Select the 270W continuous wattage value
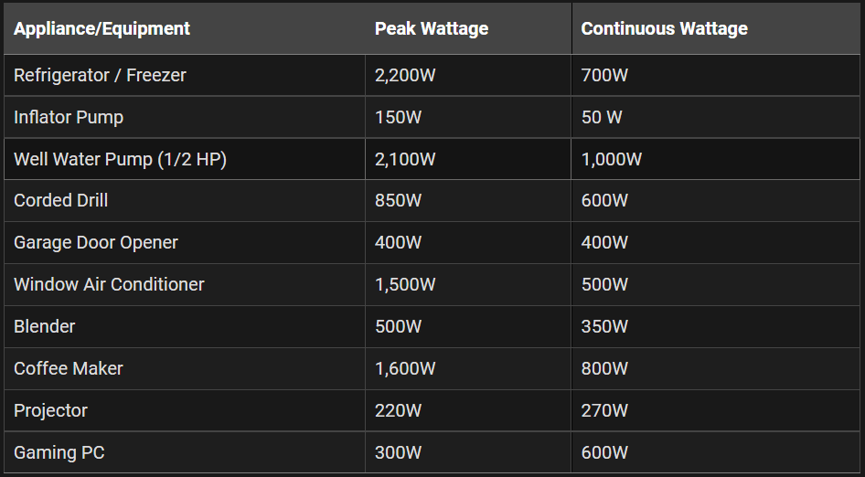 click(x=604, y=410)
